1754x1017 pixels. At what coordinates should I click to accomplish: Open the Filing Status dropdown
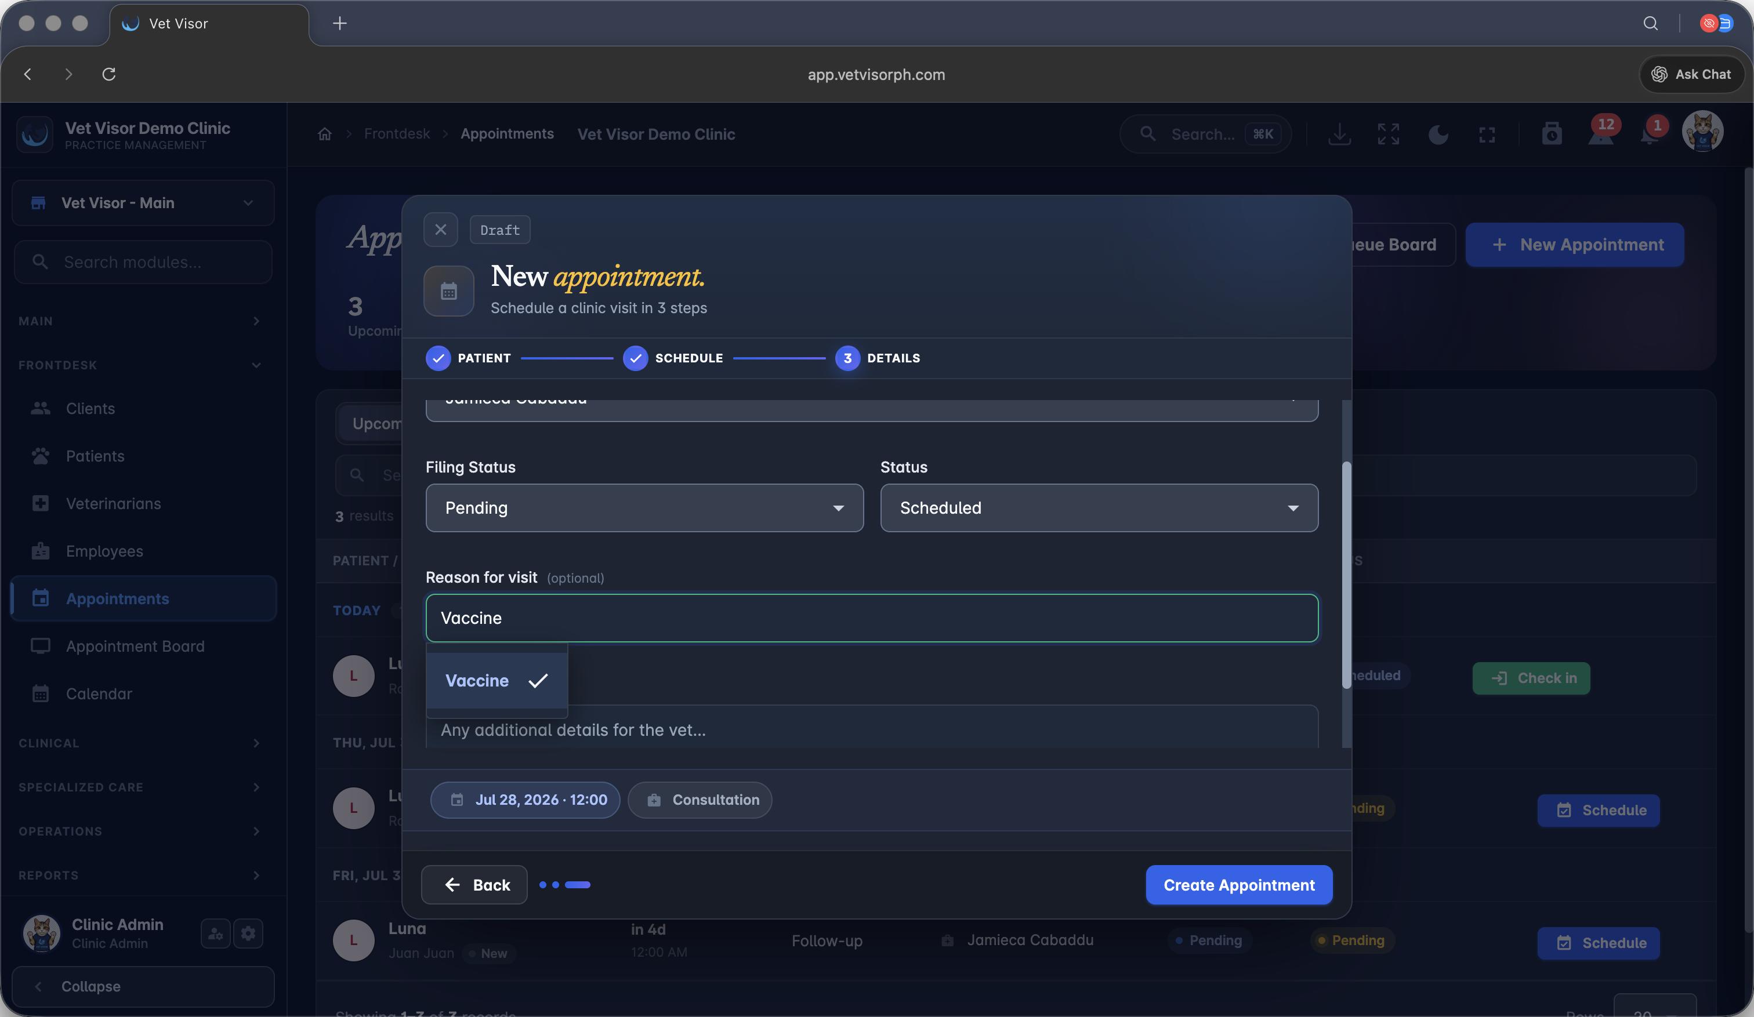pos(644,508)
